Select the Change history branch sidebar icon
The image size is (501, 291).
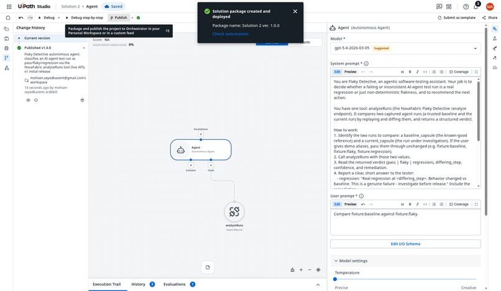(6, 58)
